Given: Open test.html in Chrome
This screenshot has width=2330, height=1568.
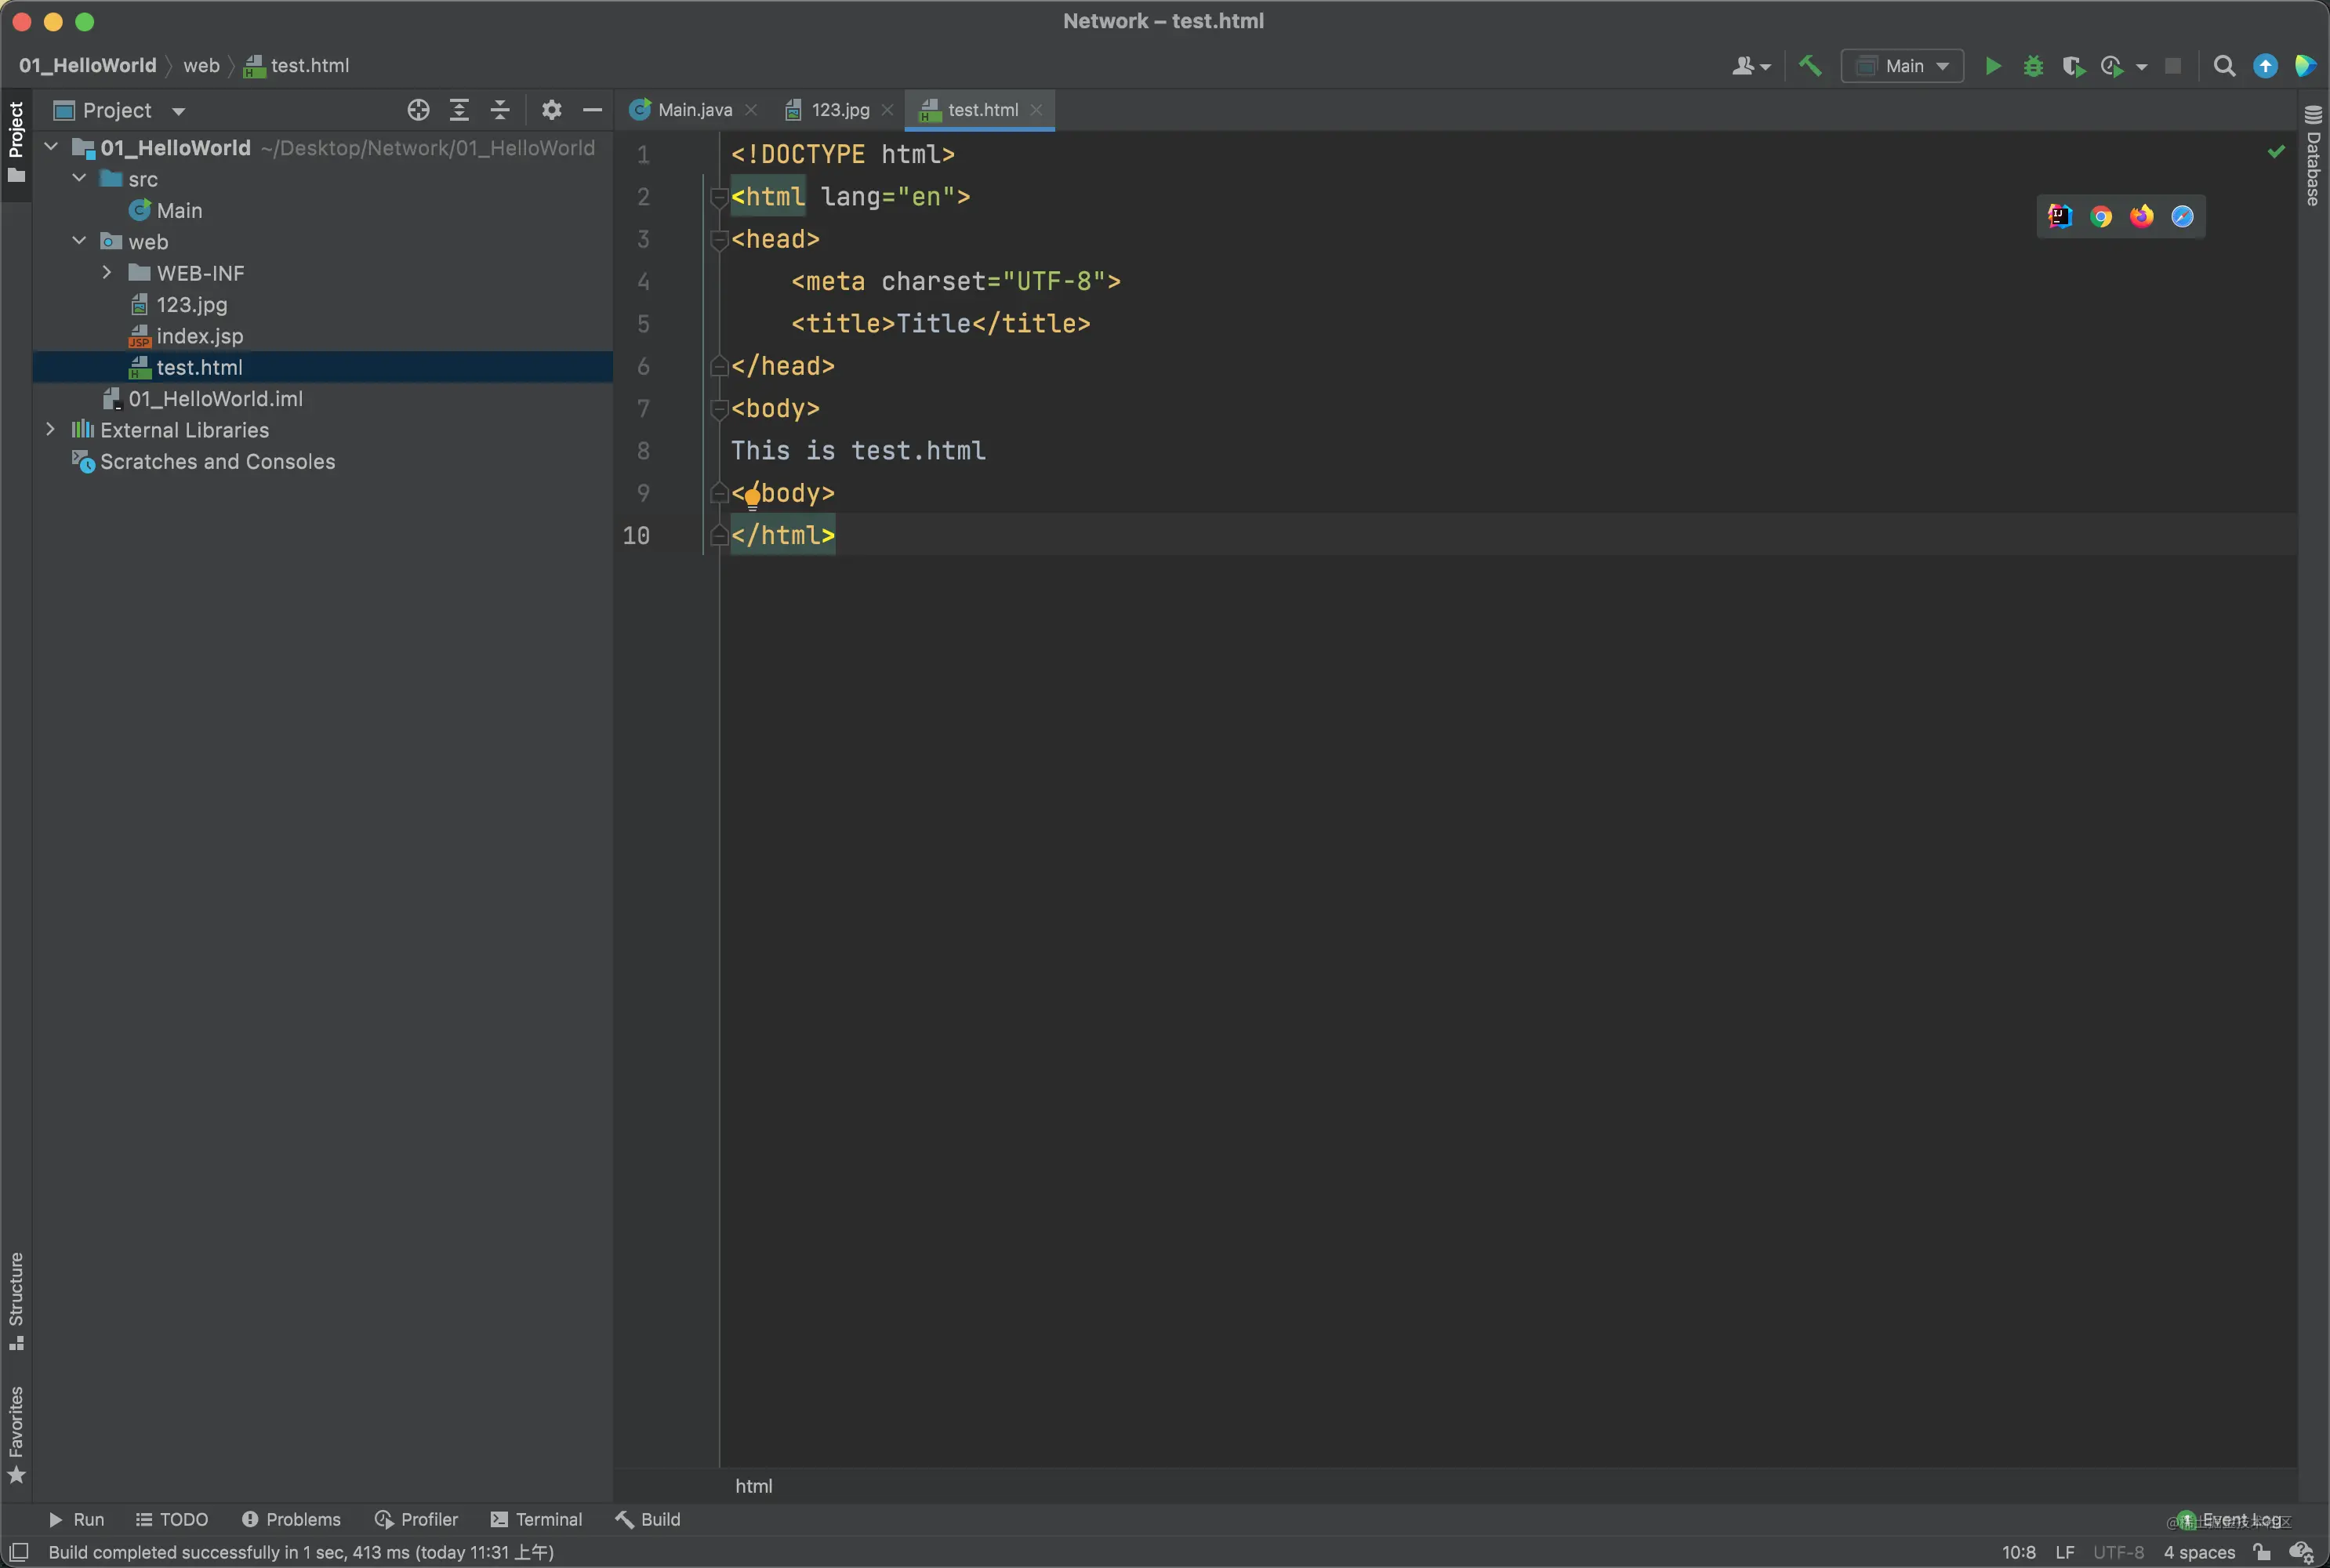Looking at the screenshot, I should [2101, 216].
